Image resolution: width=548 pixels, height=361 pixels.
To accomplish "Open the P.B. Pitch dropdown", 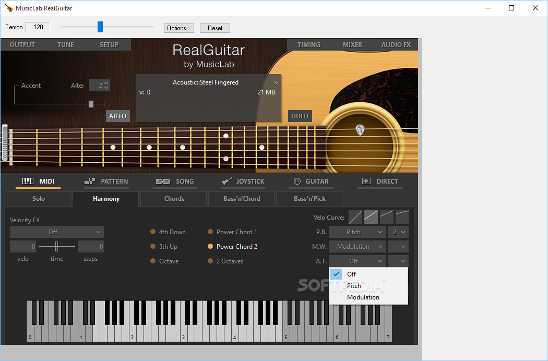I will [357, 232].
